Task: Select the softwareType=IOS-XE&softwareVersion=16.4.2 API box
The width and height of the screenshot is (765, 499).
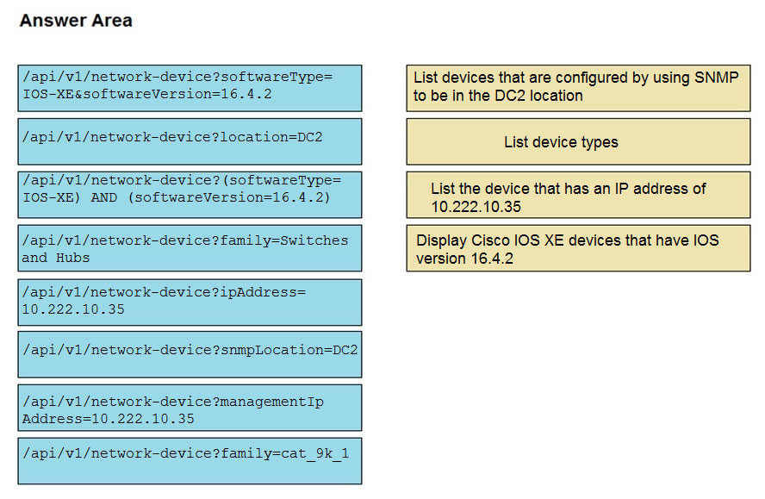Action: pyautogui.click(x=190, y=89)
